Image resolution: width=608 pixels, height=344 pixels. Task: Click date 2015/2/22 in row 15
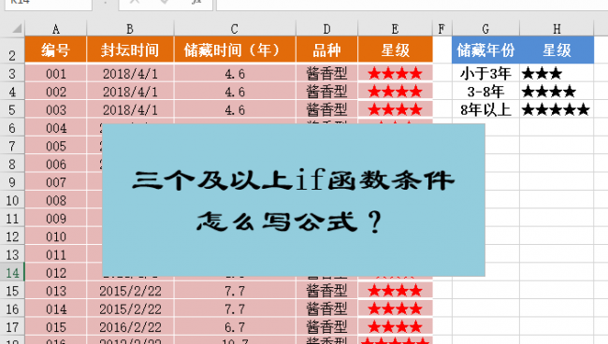click(x=130, y=291)
